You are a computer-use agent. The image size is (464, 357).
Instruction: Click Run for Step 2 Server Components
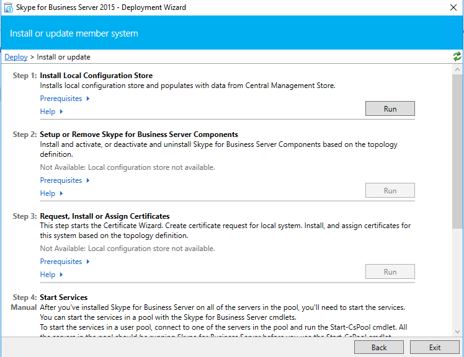[x=390, y=190]
